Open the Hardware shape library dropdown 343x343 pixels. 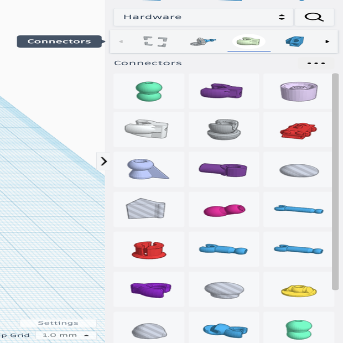click(204, 17)
